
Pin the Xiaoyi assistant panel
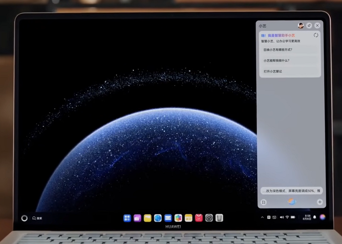[x=309, y=26]
